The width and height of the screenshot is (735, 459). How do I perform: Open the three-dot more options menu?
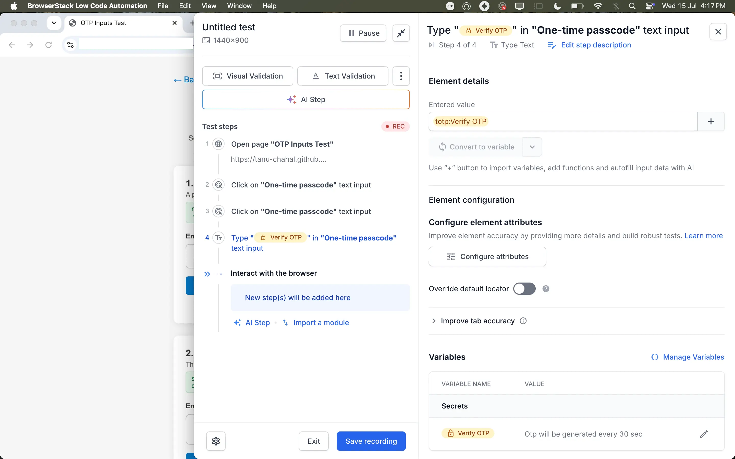[401, 76]
